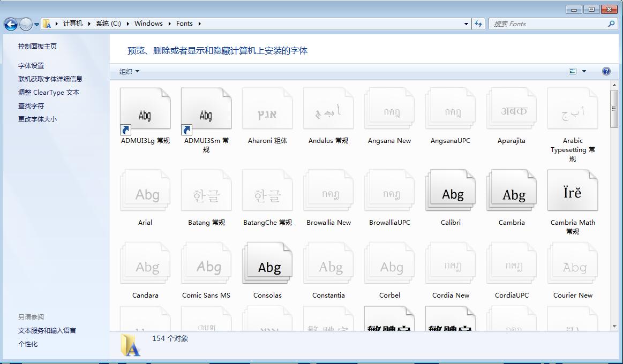Select the Andalus font icon

[328, 109]
